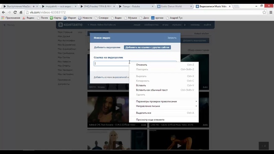This screenshot has width=274, height=154.
Task: Switch to the Добавить видеоролик dialog tab
Action: [107, 47]
